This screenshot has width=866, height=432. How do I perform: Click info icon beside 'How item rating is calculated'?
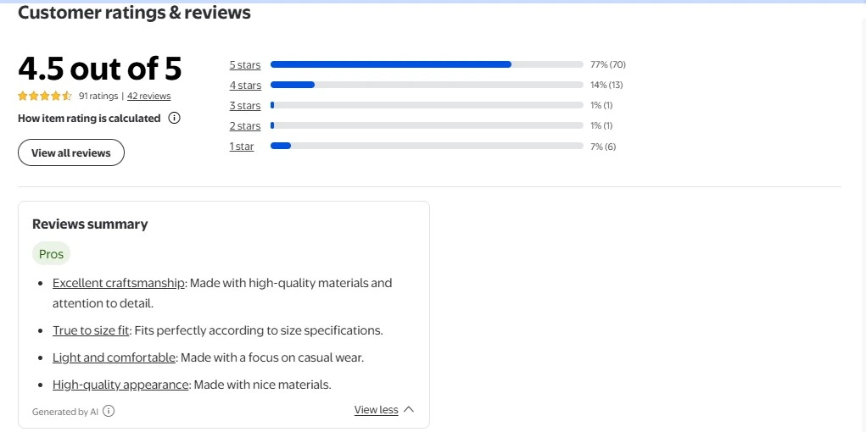[174, 119]
